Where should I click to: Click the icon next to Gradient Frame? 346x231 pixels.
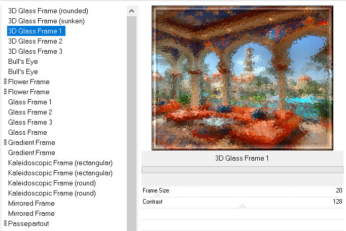[x=5, y=142]
